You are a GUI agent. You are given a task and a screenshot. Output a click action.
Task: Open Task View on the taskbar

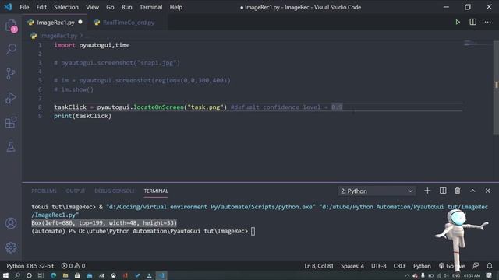(41, 275)
